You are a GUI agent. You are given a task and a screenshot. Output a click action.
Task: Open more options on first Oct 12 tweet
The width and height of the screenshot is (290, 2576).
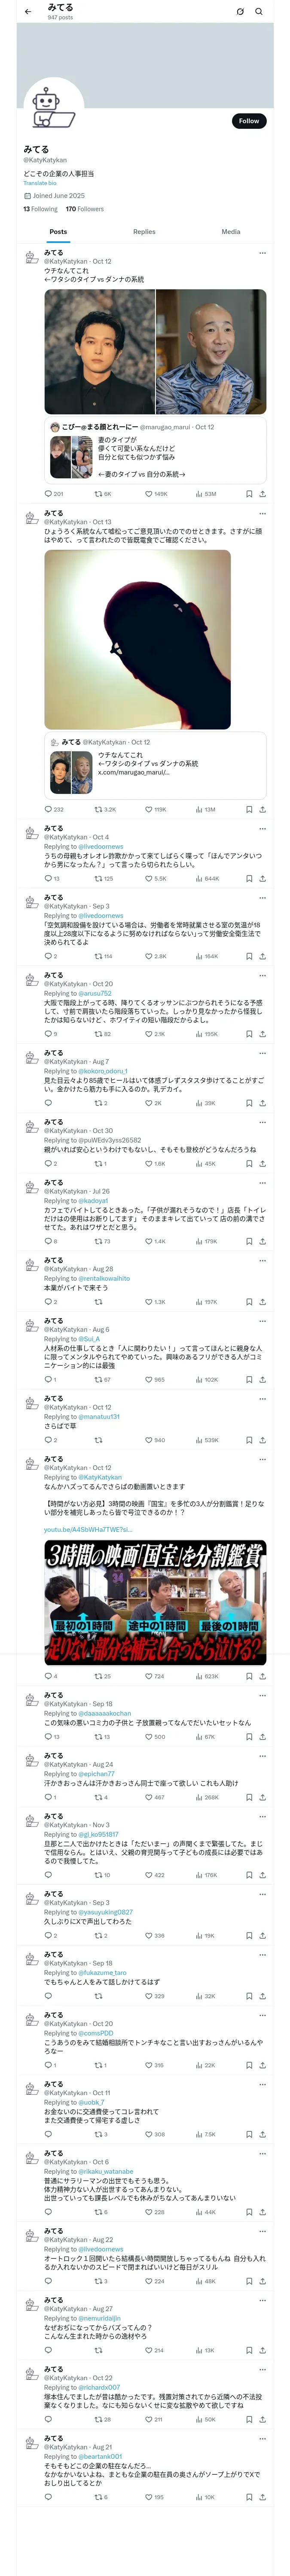tap(262, 253)
